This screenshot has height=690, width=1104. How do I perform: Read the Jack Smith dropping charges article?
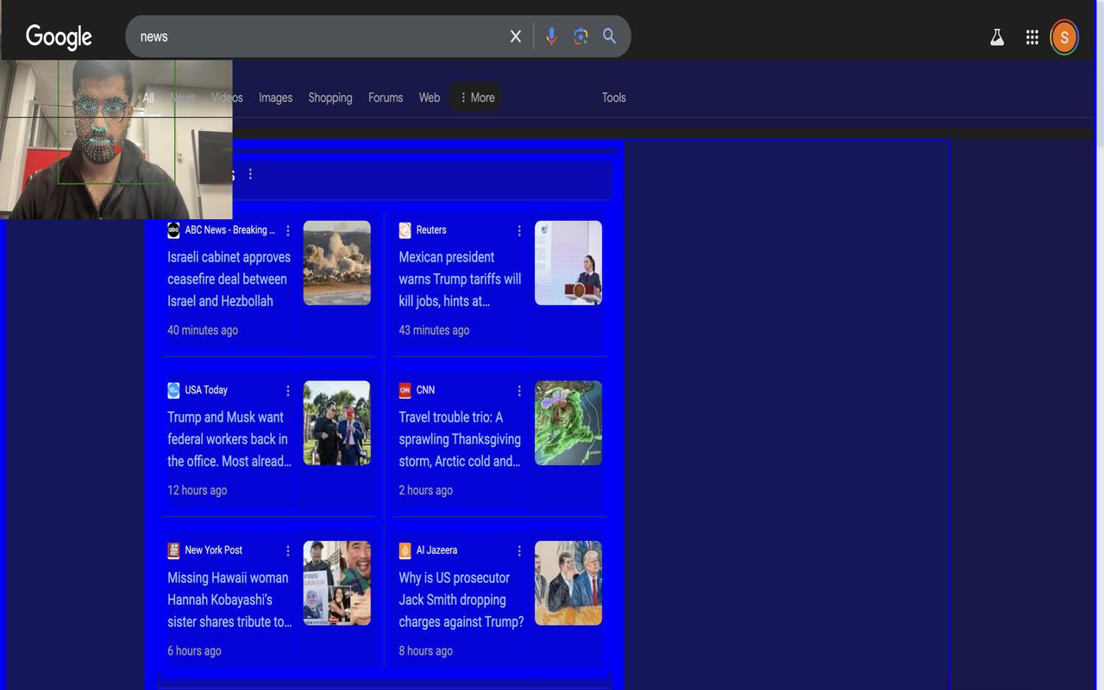(x=461, y=599)
